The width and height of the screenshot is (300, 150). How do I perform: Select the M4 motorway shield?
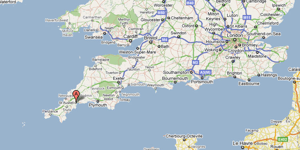[165, 40]
